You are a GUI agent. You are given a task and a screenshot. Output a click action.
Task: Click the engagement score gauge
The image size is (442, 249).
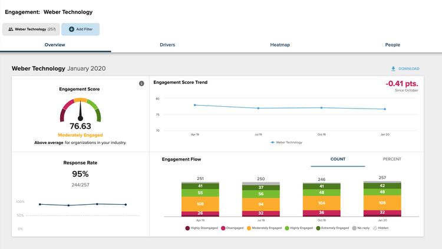(80, 110)
